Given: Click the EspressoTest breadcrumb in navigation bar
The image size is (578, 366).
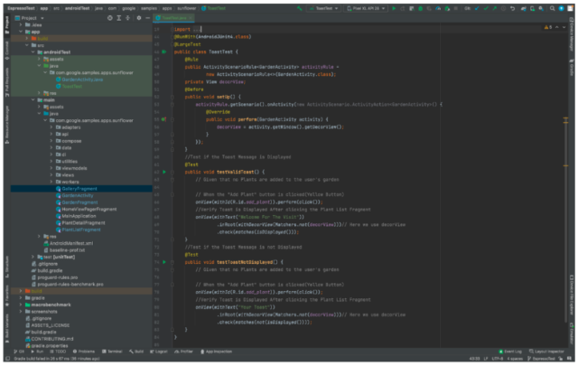Looking at the screenshot, I should (x=21, y=8).
